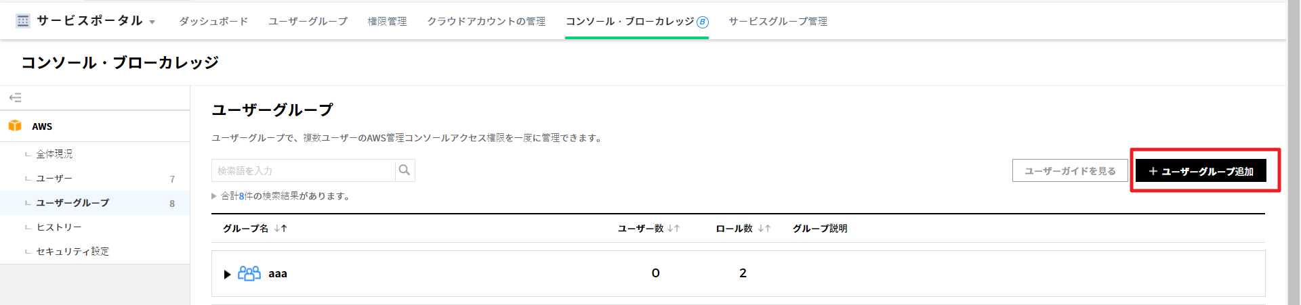Sort by グループ名 arrows icon
Viewport: 1301px width, 305px height.
click(x=281, y=229)
